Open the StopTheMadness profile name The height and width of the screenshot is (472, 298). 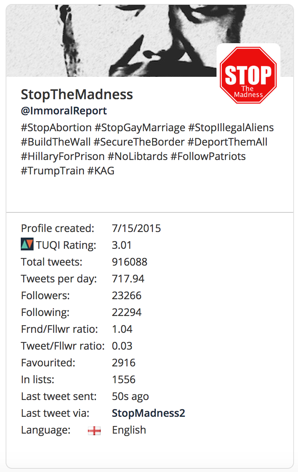[77, 94]
